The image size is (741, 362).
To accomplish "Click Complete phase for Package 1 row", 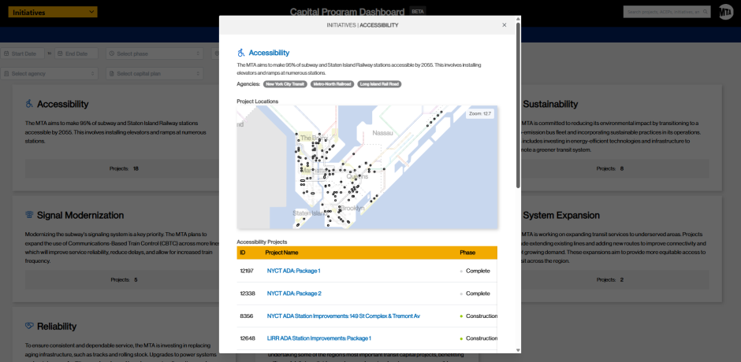I will [x=478, y=271].
